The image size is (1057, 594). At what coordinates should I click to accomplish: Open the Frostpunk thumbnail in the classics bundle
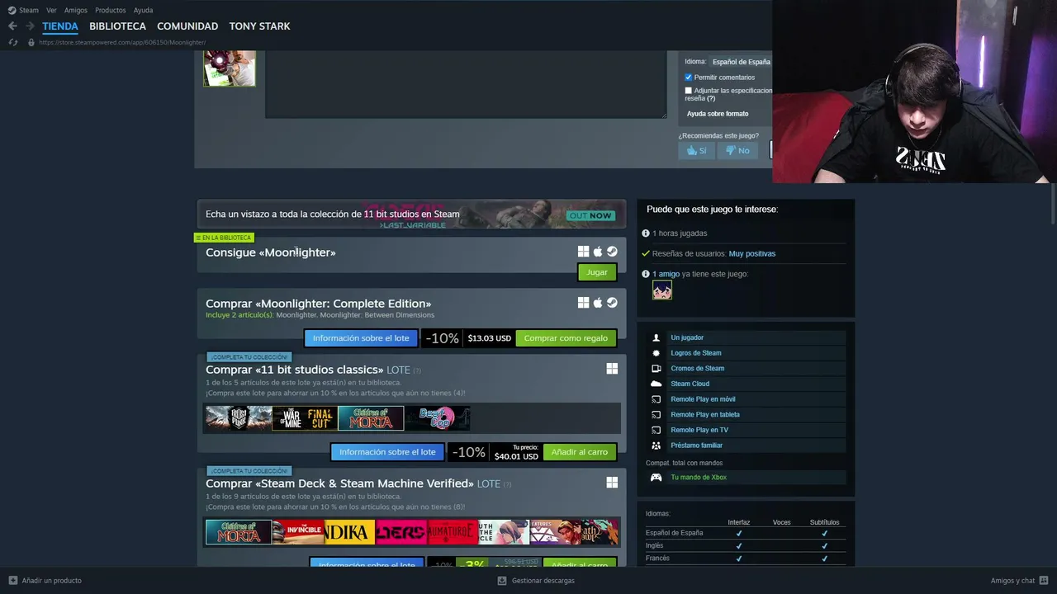point(239,418)
